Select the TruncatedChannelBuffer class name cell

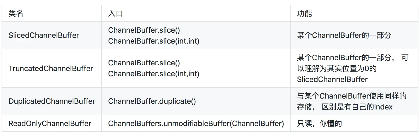(51, 68)
